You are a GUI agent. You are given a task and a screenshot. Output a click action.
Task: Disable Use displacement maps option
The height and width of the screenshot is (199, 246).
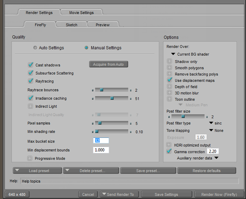point(169,80)
